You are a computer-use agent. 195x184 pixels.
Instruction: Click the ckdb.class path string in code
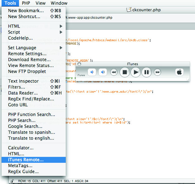tap(107, 40)
